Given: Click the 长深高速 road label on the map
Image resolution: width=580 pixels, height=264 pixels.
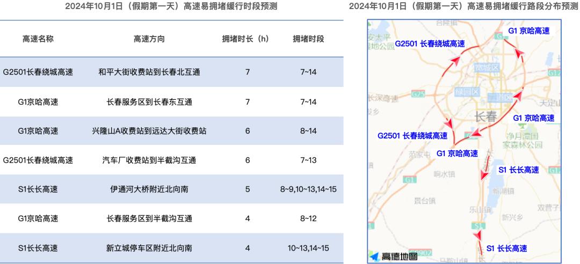Looking at the screenshot, I should (383, 99).
